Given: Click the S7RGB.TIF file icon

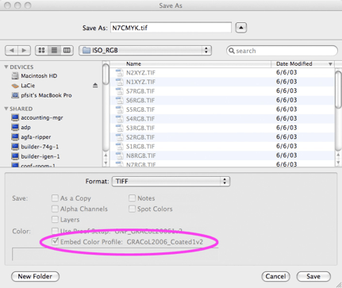Looking at the screenshot, I should (x=120, y=91).
